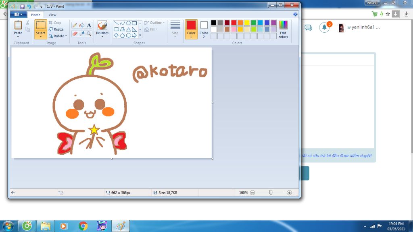
Task: Expand the Brushes dropdown arrow
Action: click(102, 37)
